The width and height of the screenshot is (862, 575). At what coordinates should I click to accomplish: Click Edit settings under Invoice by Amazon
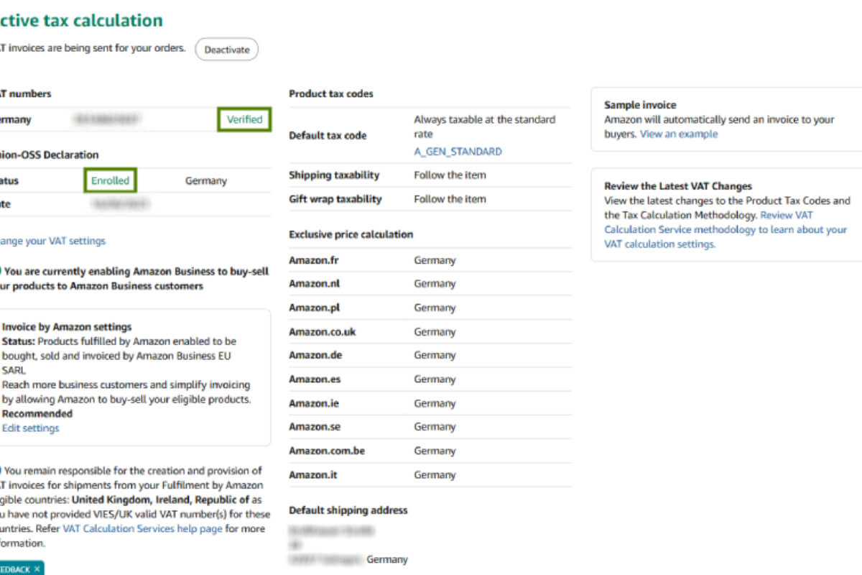tap(30, 428)
